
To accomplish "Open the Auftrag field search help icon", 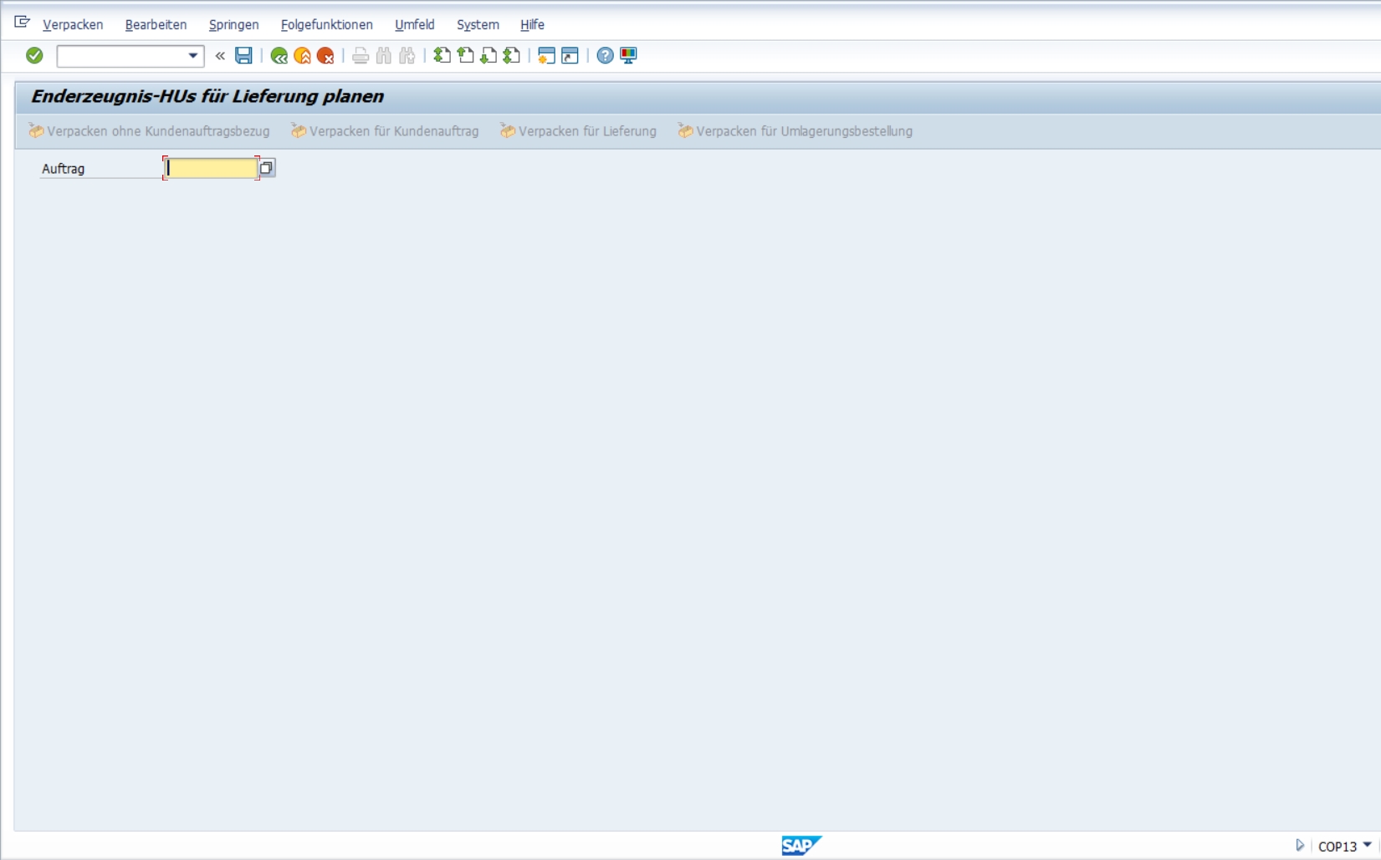I will pyautogui.click(x=266, y=168).
